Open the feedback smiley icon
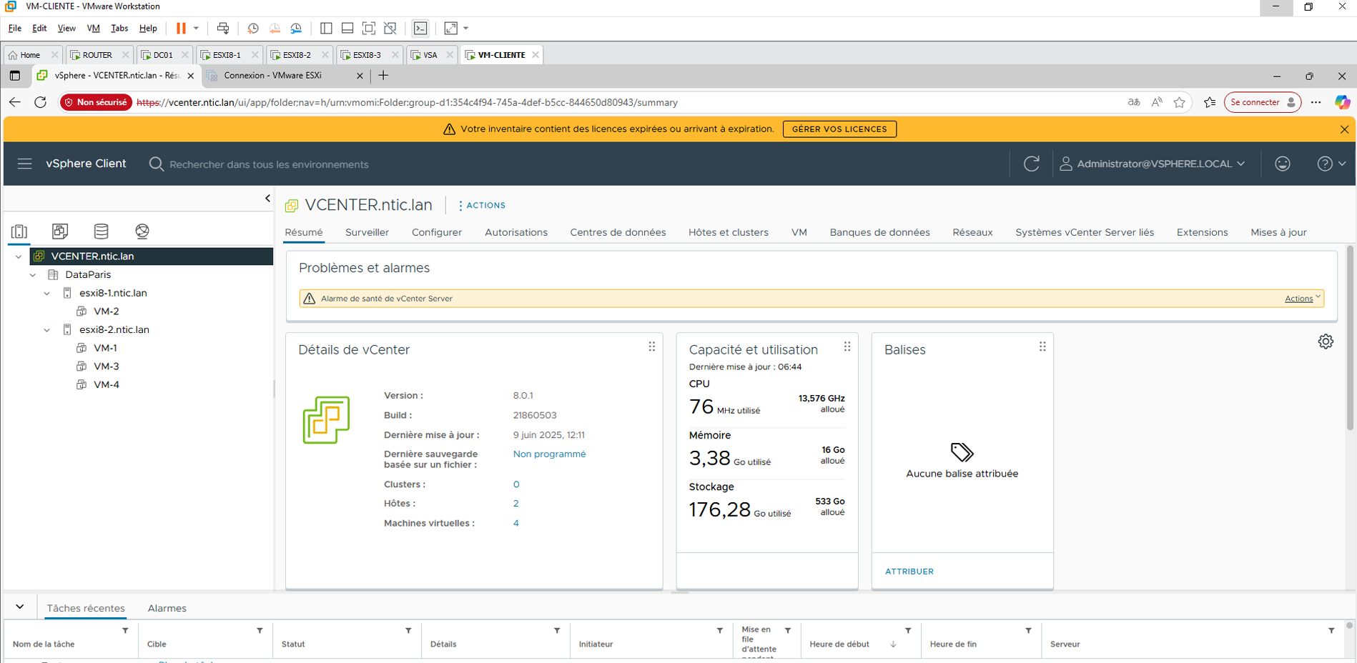 tap(1283, 164)
